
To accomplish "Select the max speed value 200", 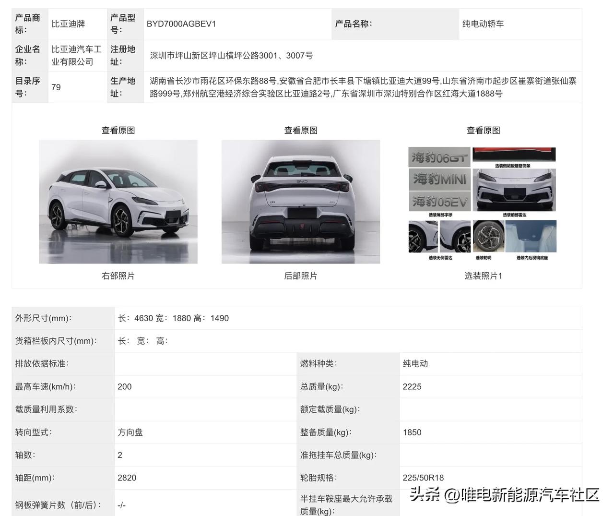I will point(124,386).
